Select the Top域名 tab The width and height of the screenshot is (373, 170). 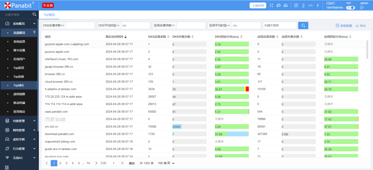tap(49, 15)
